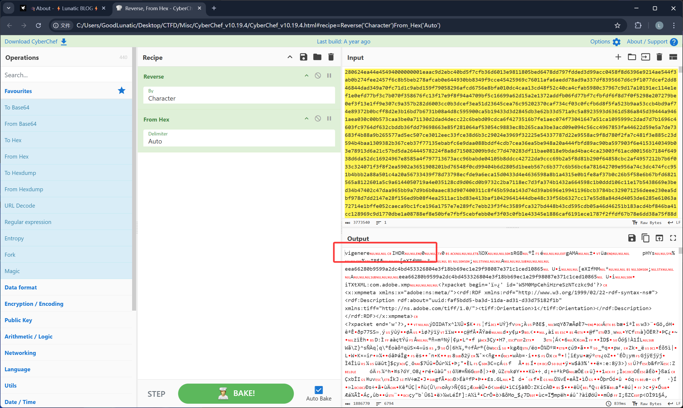Open a new browser tab
Viewport: 683px width, 408px height.
point(214,8)
